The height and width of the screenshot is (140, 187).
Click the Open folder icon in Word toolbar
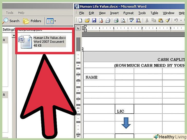pyautogui.click(x=87, y=20)
